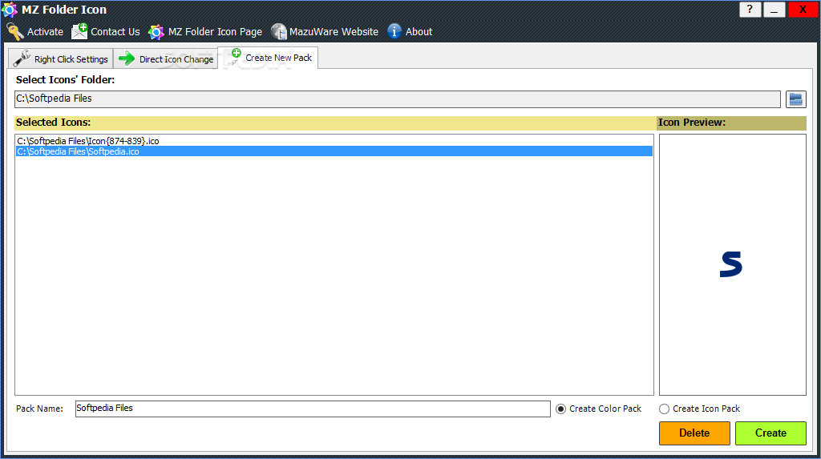Click the MazuWare Website globe icon
Image resolution: width=821 pixels, height=459 pixels.
(278, 31)
